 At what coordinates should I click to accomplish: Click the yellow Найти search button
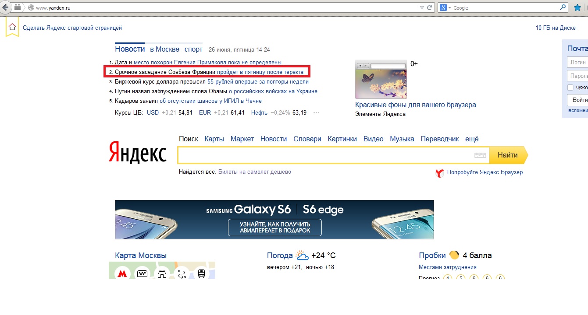point(509,155)
